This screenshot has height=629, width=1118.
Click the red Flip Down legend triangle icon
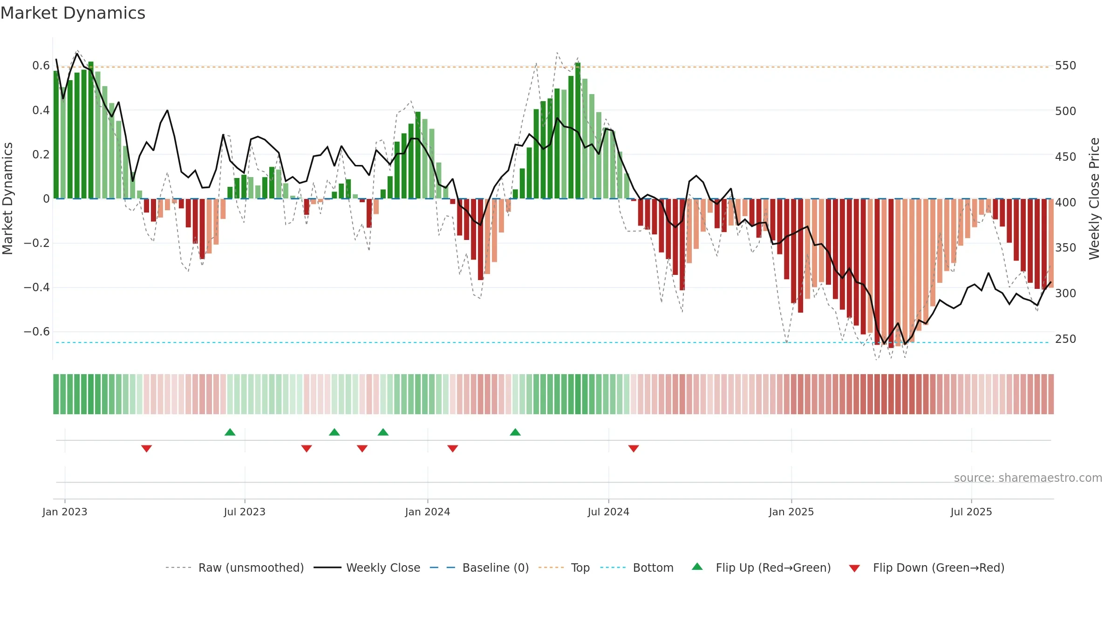pos(854,568)
